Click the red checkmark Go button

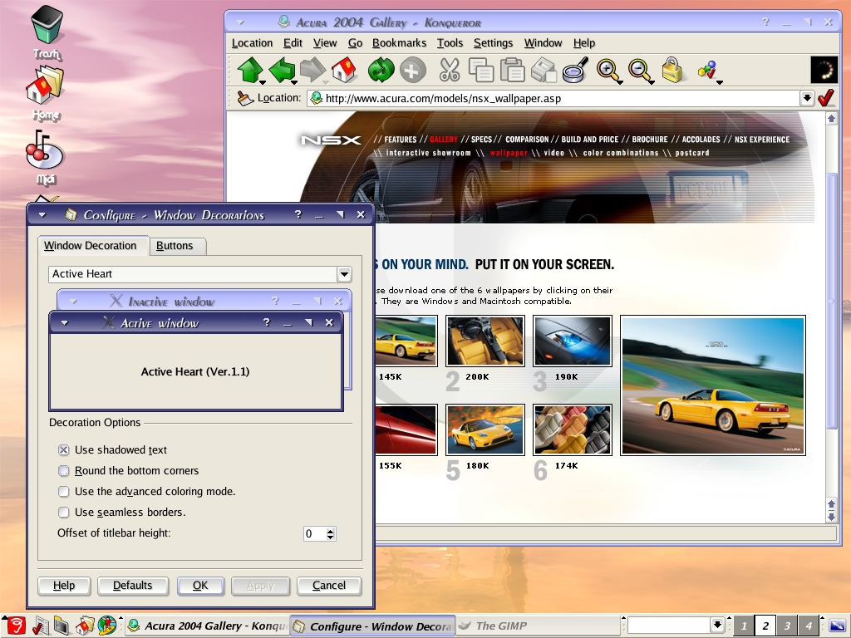point(825,98)
